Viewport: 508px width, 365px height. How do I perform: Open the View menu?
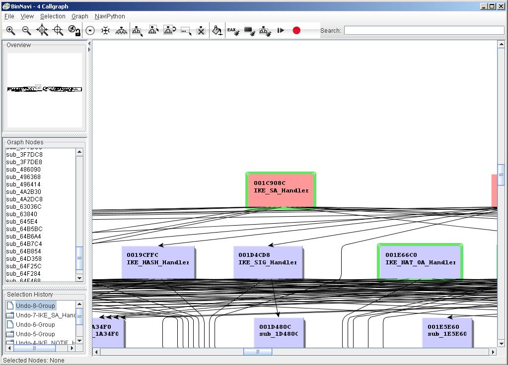pos(27,16)
